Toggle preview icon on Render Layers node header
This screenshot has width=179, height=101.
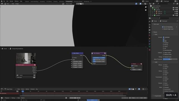35,65
